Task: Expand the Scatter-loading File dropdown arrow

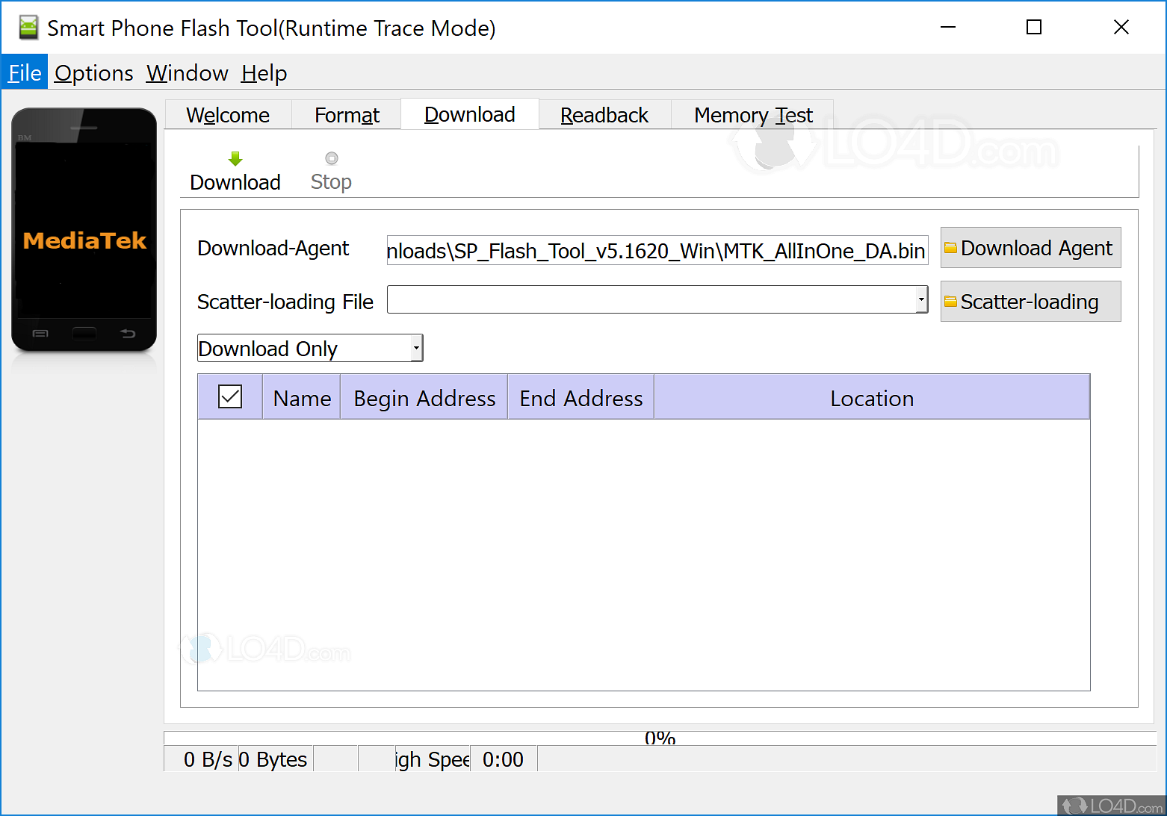Action: click(x=921, y=299)
